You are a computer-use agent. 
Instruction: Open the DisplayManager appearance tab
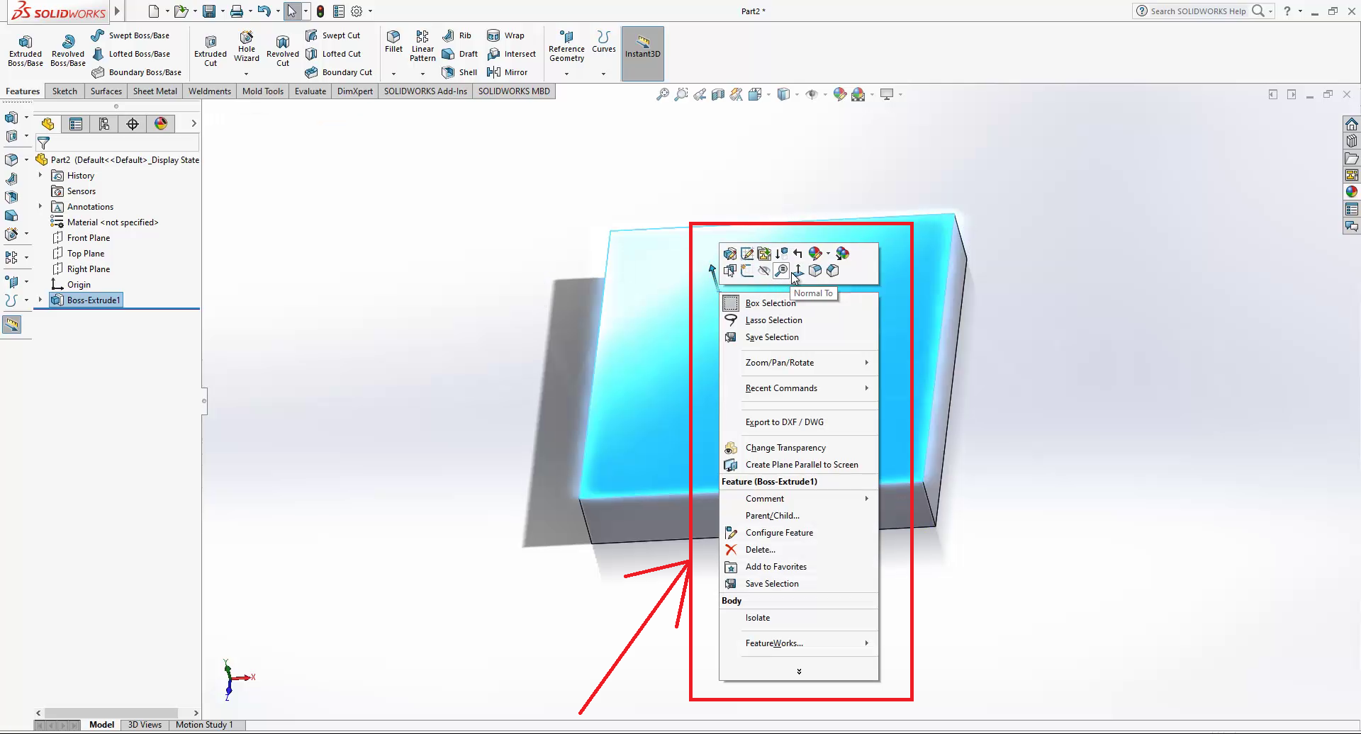161,124
